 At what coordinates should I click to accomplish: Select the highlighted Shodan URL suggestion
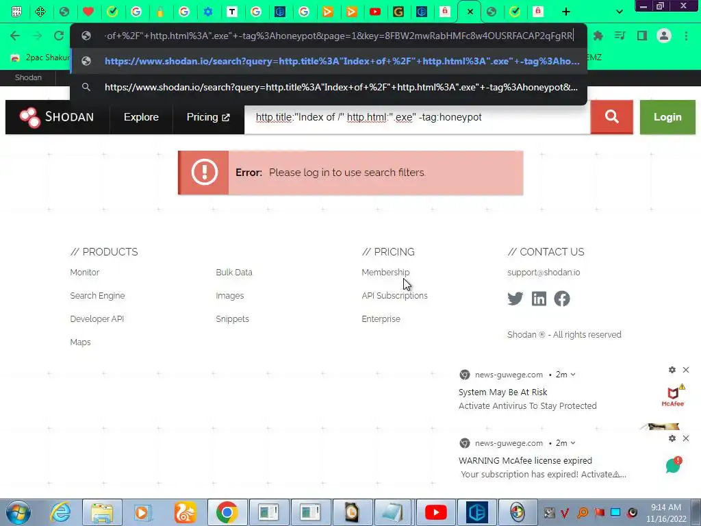(x=329, y=61)
